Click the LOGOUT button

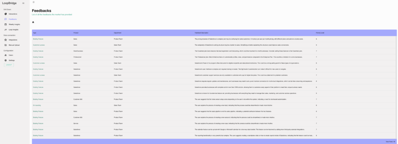(x=9, y=65)
